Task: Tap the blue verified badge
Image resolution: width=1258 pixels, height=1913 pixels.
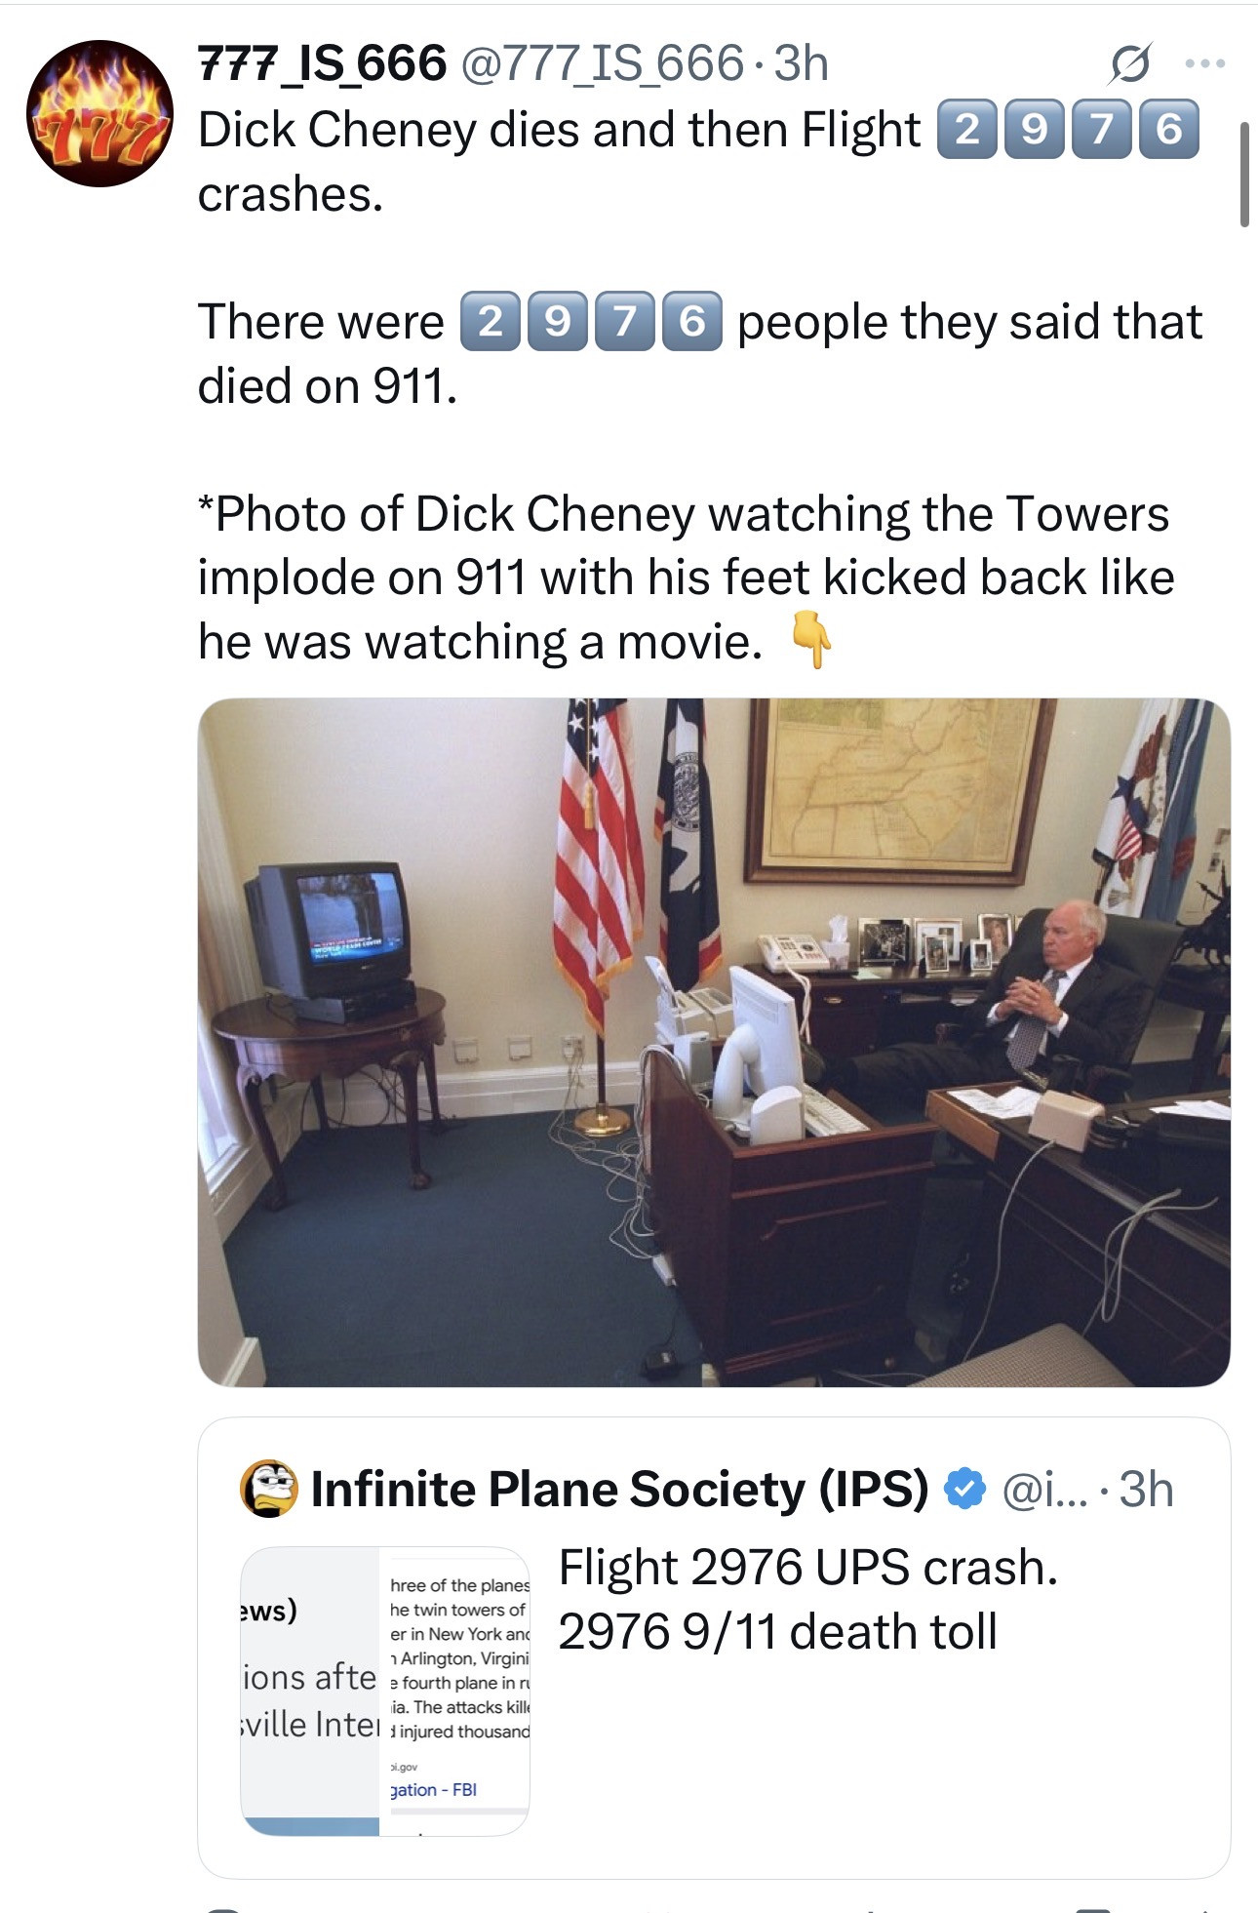Action: pos(964,1489)
